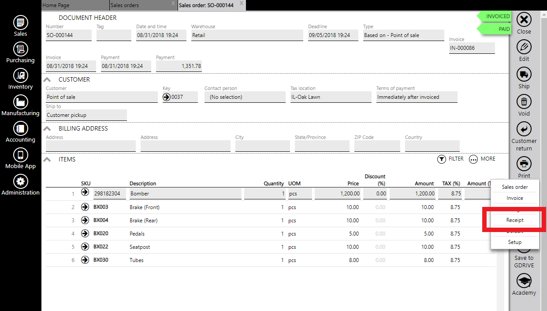
Task: Click the Warehouse field showing Retail
Action: click(247, 35)
